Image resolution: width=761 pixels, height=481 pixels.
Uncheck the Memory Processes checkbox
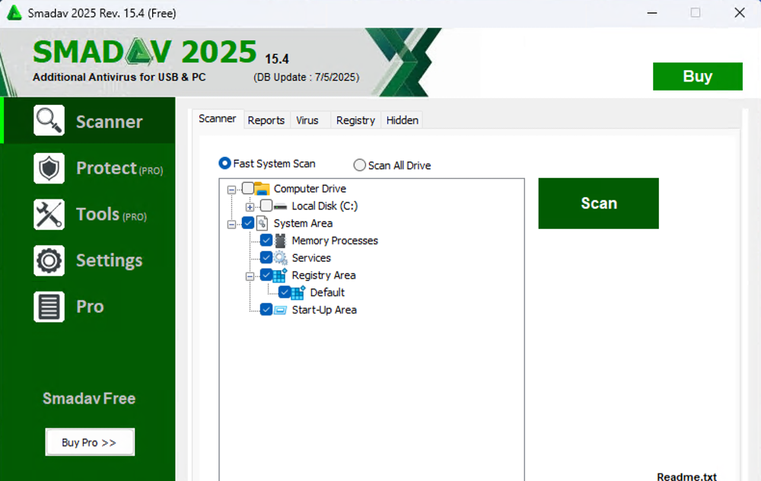(266, 240)
